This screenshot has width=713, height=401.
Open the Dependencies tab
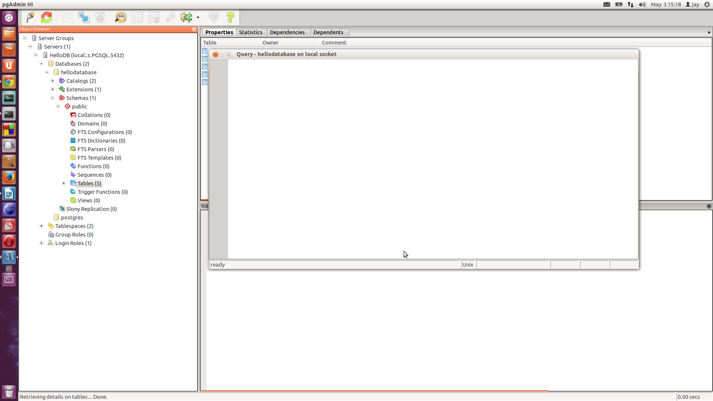[287, 32]
